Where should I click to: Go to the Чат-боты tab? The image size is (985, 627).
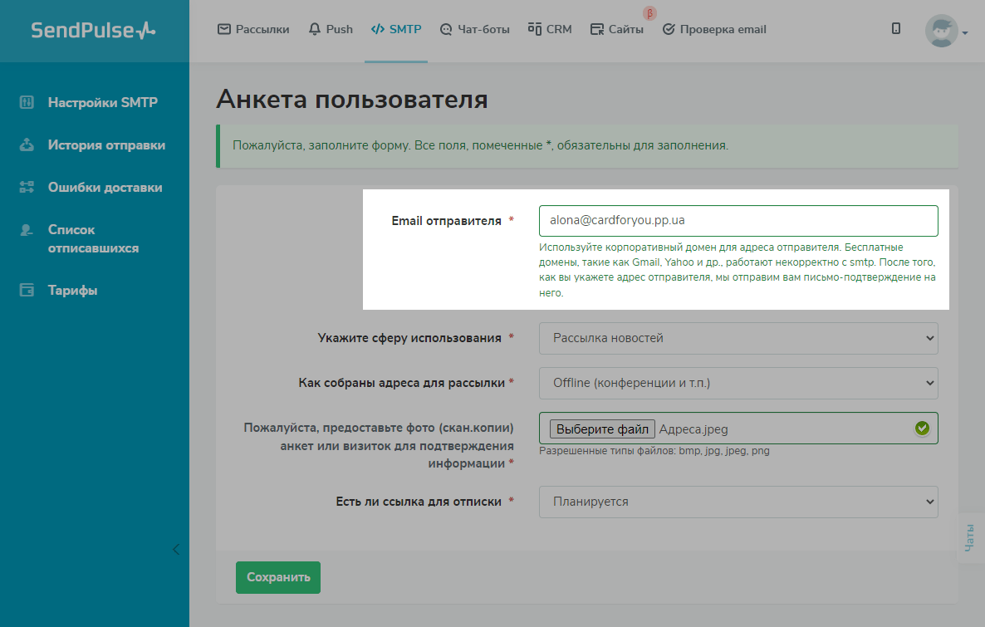coord(475,30)
